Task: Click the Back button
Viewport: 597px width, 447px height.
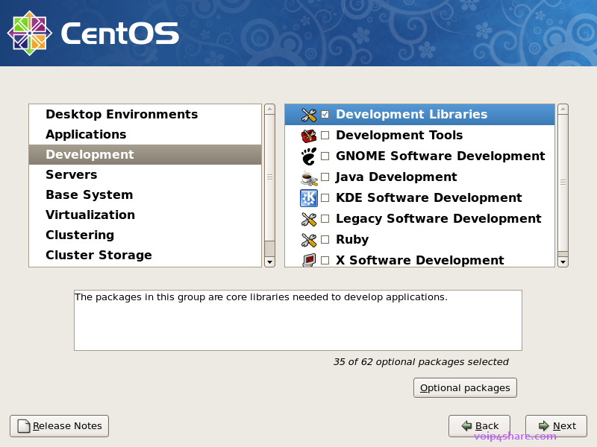Action: (479, 425)
